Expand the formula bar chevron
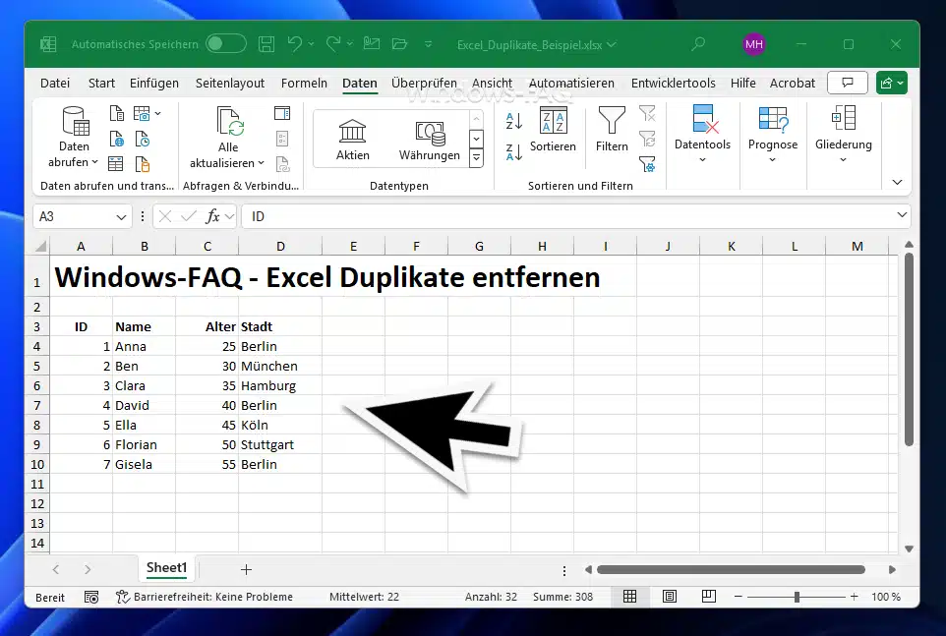The width and height of the screenshot is (946, 636). 902,214
